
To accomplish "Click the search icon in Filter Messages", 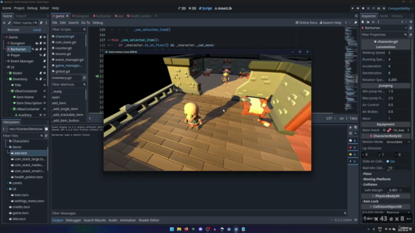I will click(345, 213).
